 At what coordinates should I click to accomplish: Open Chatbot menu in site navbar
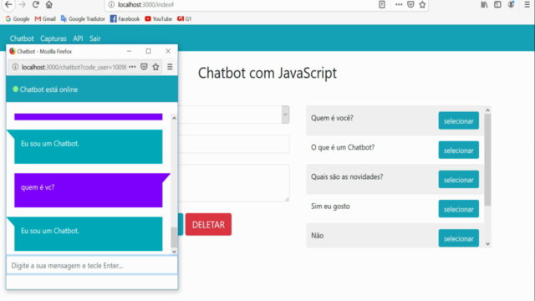point(22,38)
